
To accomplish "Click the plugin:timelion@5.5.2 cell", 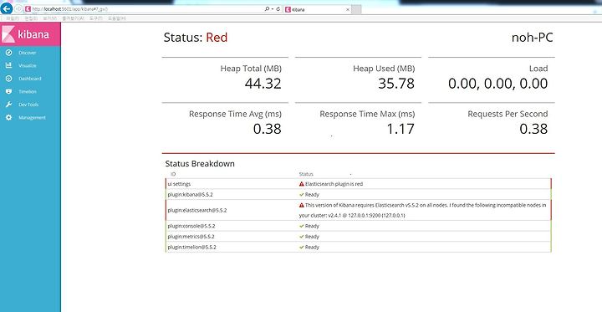I will click(x=191, y=247).
